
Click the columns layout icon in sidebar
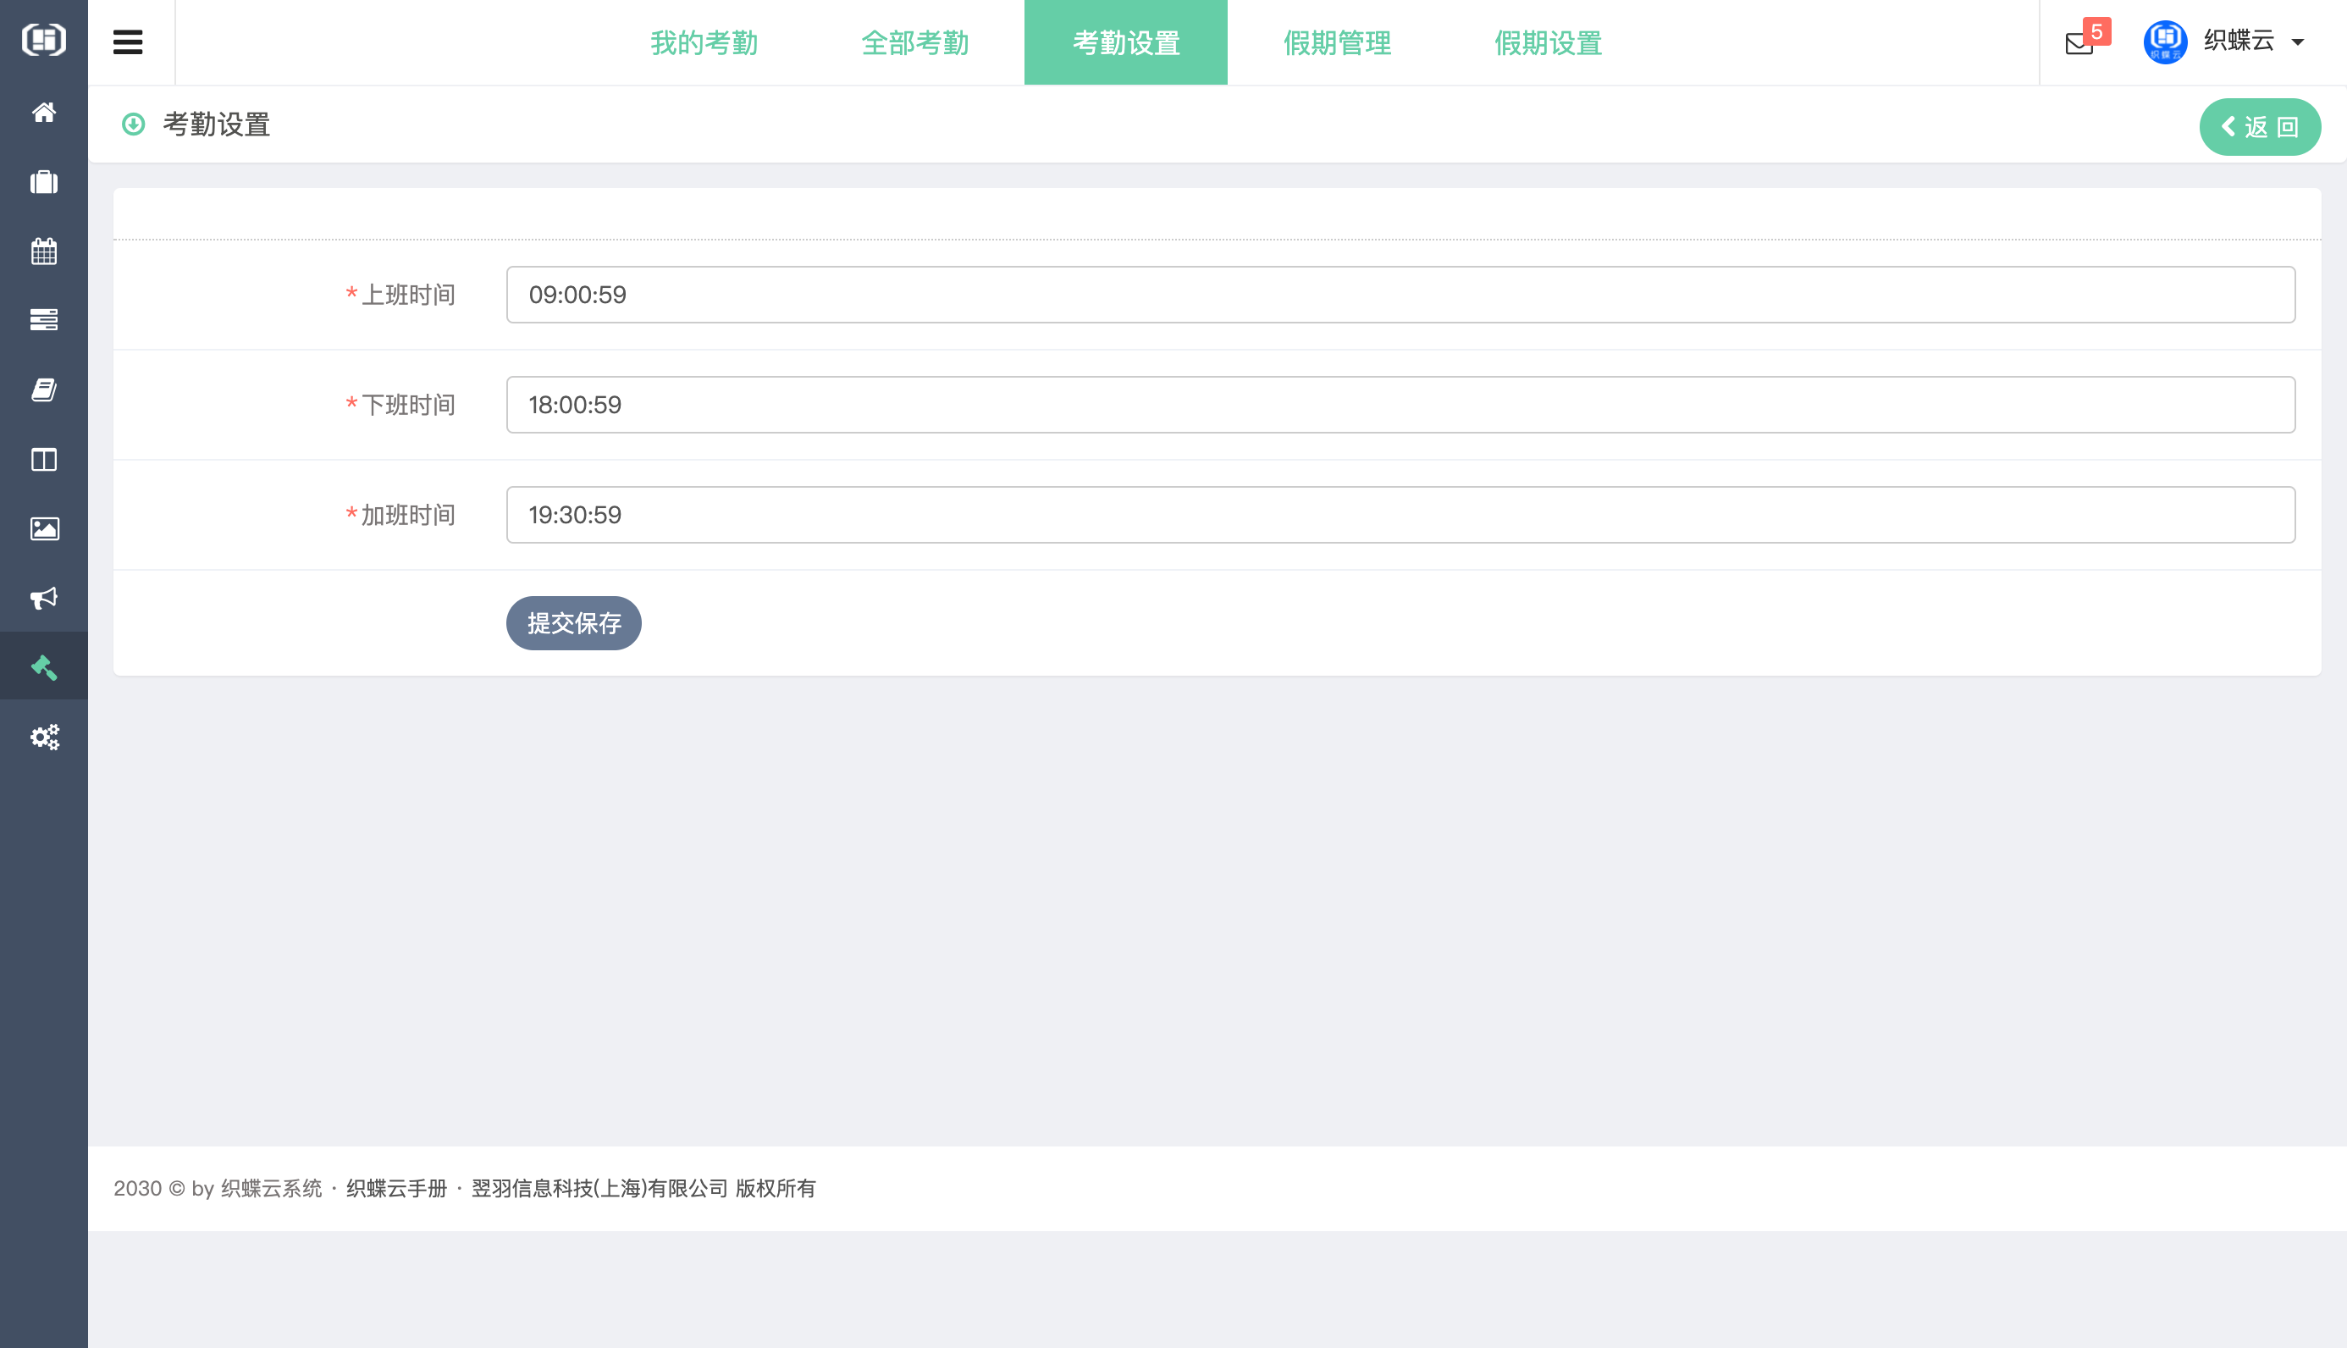coord(43,459)
